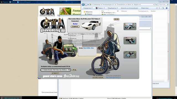Focus the GTA SA folder path field

click(x=56, y=70)
